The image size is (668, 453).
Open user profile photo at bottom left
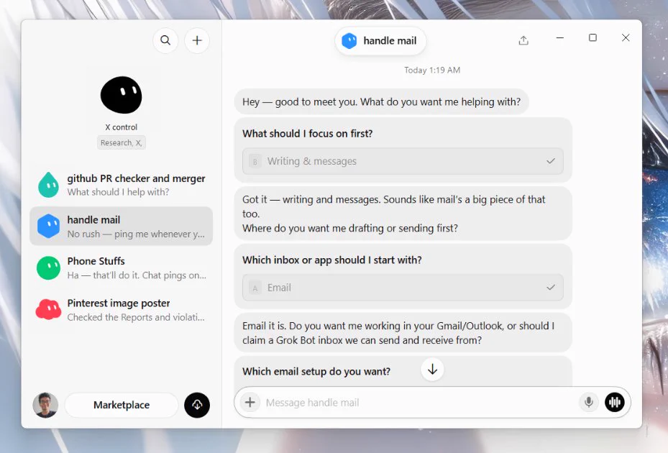[45, 405]
